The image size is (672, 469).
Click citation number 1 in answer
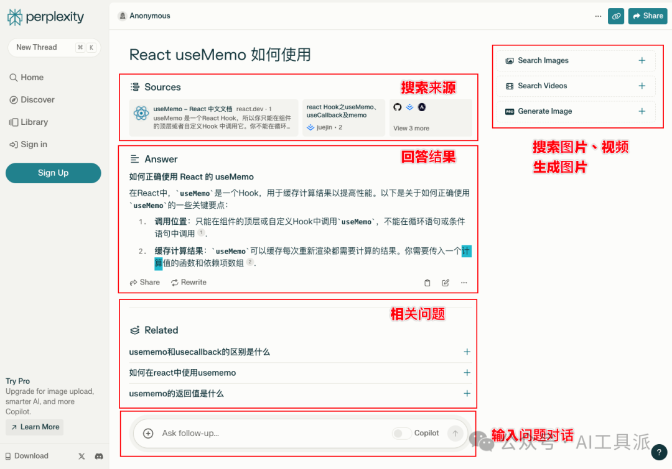tap(201, 232)
